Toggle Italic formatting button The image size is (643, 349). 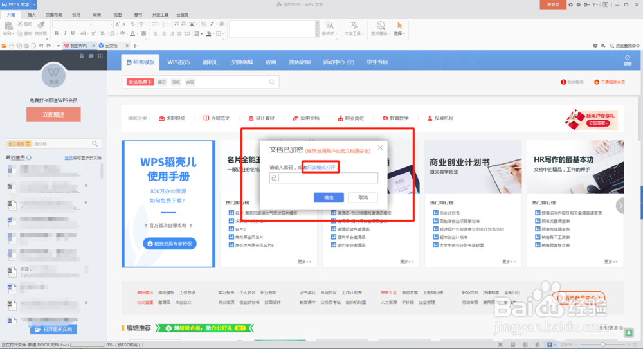(x=65, y=33)
